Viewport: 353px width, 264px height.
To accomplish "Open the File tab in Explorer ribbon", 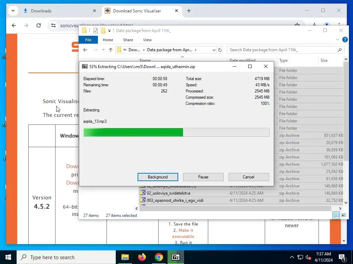I will tap(88, 40).
